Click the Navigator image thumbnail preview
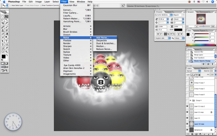The width and height of the screenshot is (217, 136). point(201,19)
